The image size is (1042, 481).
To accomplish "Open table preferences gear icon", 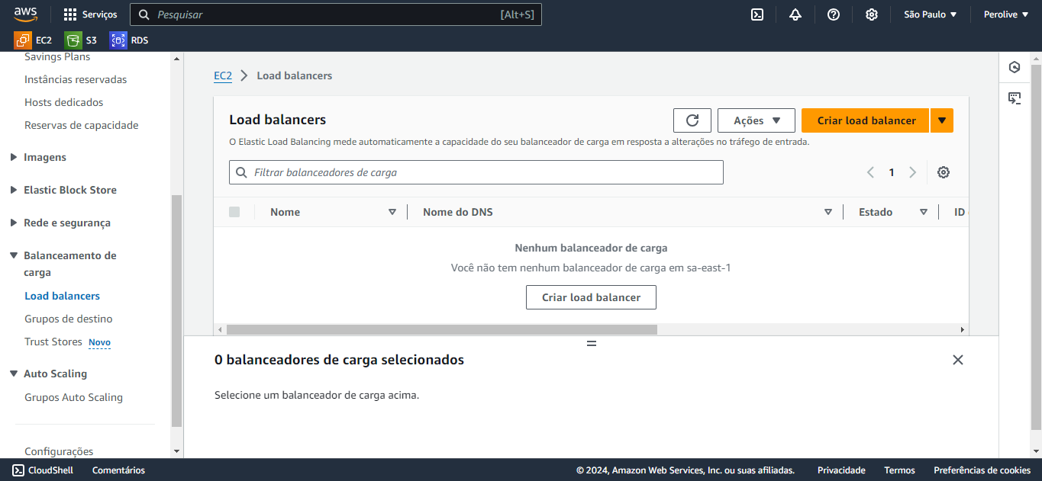I will click(944, 172).
